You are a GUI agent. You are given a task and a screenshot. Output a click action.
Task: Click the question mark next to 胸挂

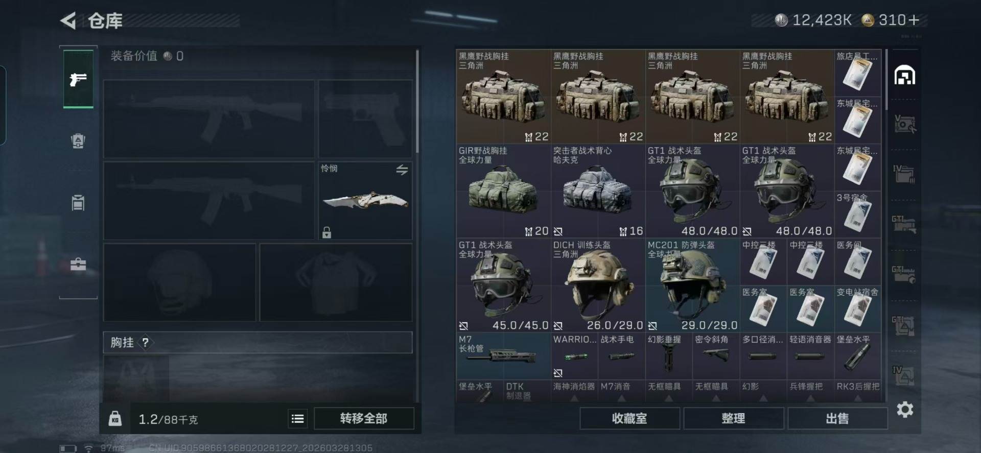145,343
